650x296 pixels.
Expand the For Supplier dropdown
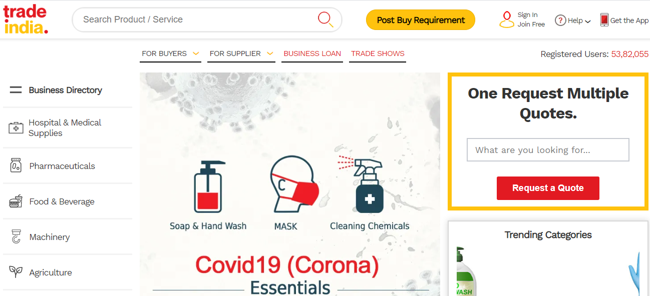pyautogui.click(x=241, y=53)
